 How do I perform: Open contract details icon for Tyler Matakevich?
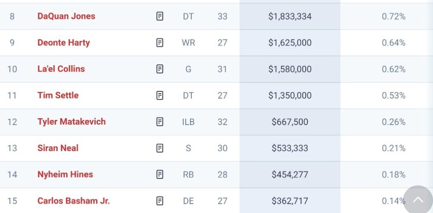(x=160, y=122)
